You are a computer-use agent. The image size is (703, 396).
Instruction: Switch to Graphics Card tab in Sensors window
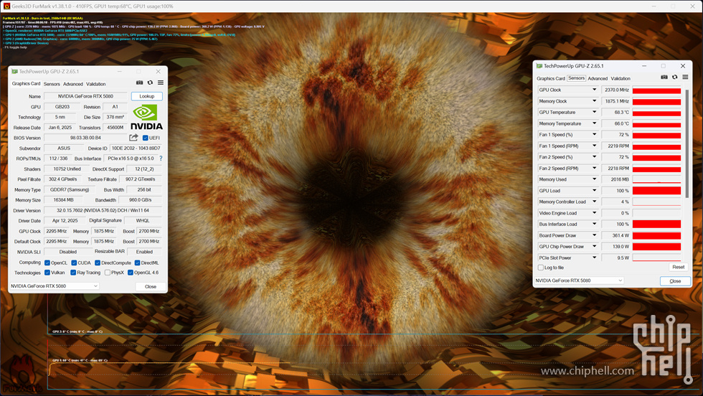coord(551,78)
